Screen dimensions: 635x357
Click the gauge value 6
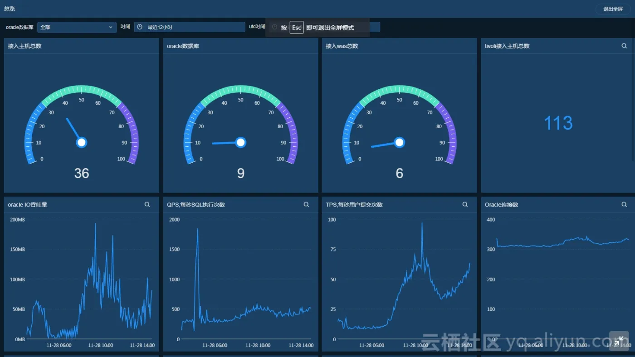(x=400, y=173)
